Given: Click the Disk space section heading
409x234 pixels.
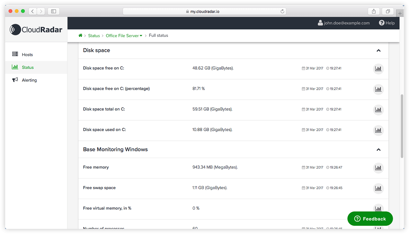Looking at the screenshot, I should pyautogui.click(x=96, y=50).
